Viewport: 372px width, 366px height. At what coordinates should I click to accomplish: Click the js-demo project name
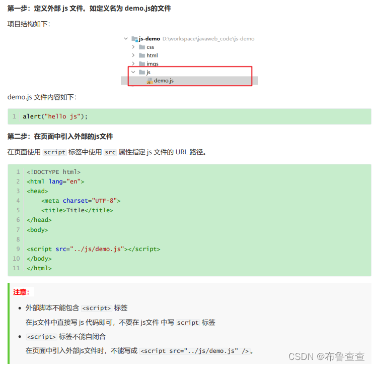pyautogui.click(x=150, y=38)
